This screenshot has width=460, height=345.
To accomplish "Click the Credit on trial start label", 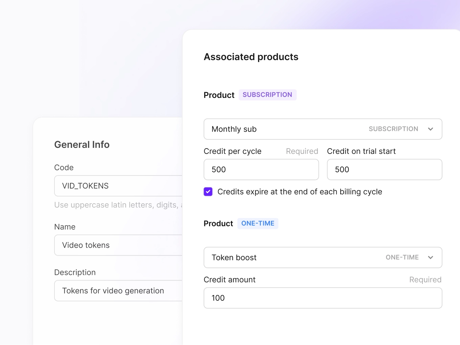I will point(361,151).
